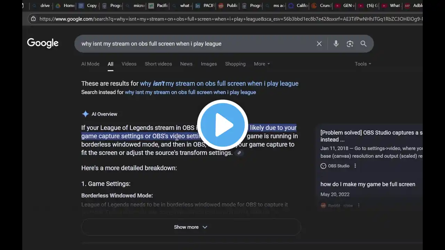This screenshot has width=445, height=250.
Task: Open the Videos results tab
Action: 129,64
